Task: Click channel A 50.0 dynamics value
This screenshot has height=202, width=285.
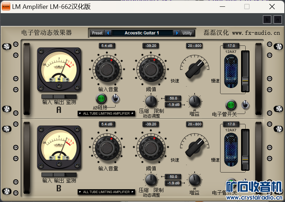Action: (x=173, y=98)
